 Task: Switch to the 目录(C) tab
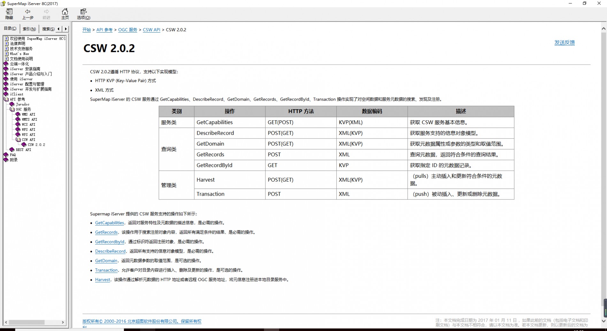(10, 28)
